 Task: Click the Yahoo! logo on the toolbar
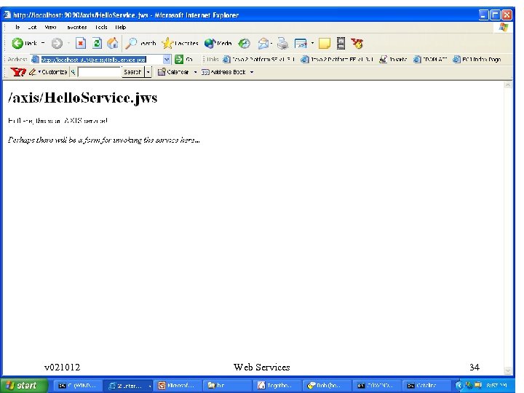[x=17, y=72]
